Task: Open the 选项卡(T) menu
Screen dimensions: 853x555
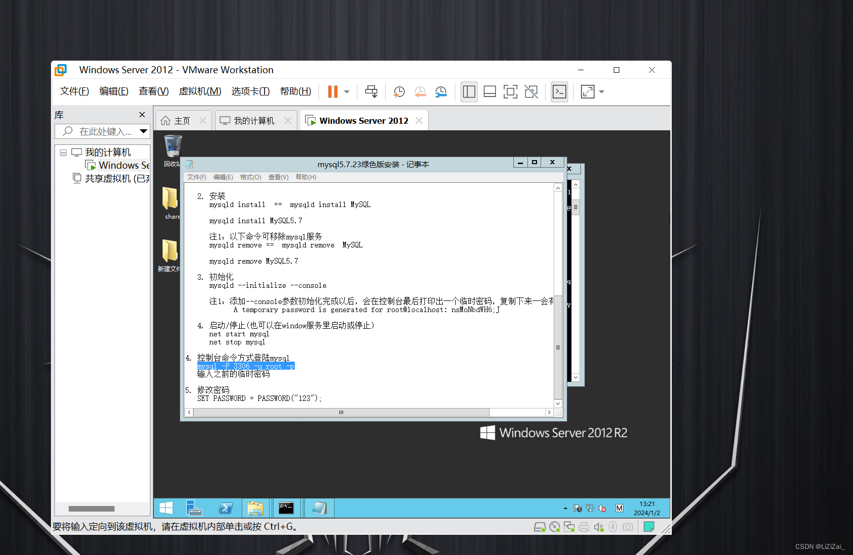Action: click(251, 91)
